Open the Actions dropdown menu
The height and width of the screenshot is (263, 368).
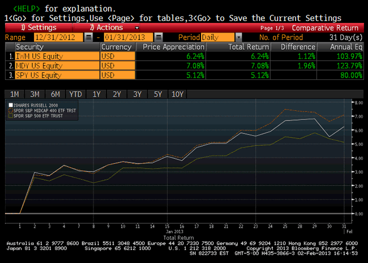coord(113,28)
